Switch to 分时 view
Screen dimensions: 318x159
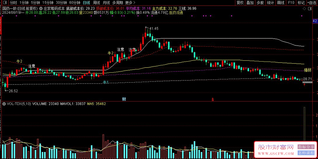[13, 3]
